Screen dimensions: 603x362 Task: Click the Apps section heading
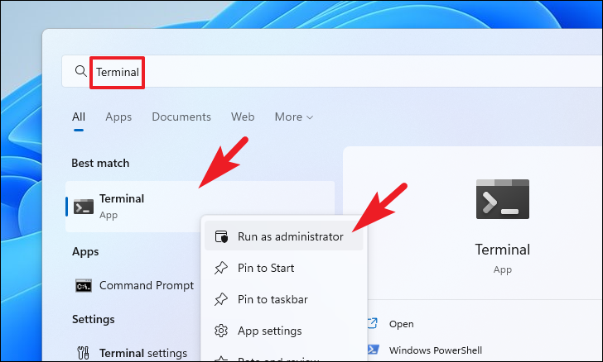(x=85, y=252)
